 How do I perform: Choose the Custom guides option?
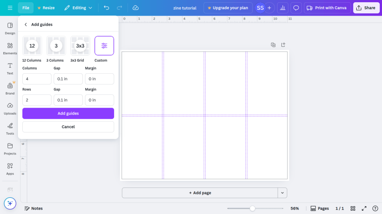[104, 46]
